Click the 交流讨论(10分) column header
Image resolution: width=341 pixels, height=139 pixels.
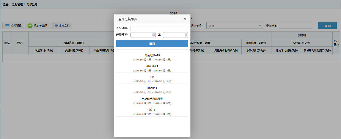tap(74, 51)
